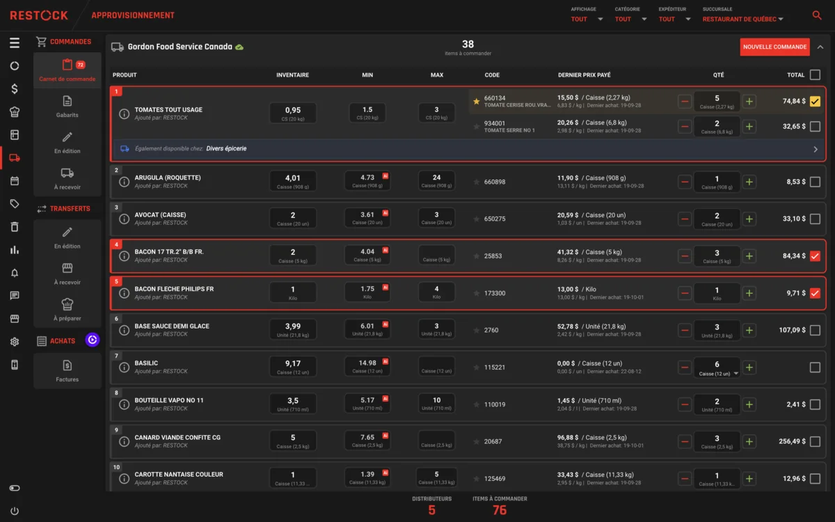Open the search magnifier icon
The width and height of the screenshot is (835, 522).
click(x=817, y=15)
